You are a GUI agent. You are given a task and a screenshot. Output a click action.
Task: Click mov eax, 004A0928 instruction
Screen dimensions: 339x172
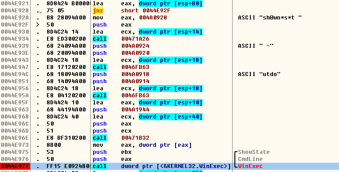130,18
